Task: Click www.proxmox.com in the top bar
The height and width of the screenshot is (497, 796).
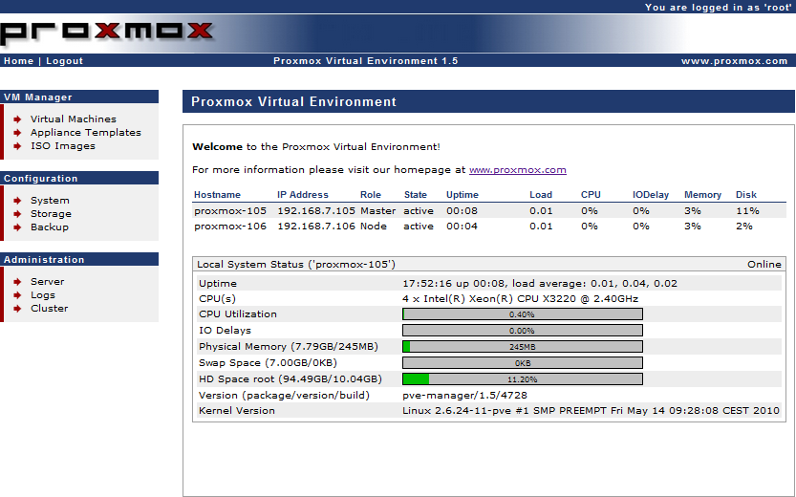Action: (735, 61)
